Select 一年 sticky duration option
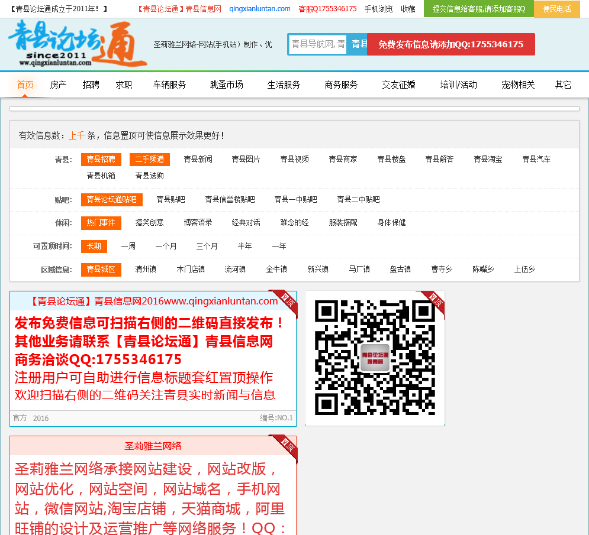Viewport: 589px width, 535px height. 279,247
